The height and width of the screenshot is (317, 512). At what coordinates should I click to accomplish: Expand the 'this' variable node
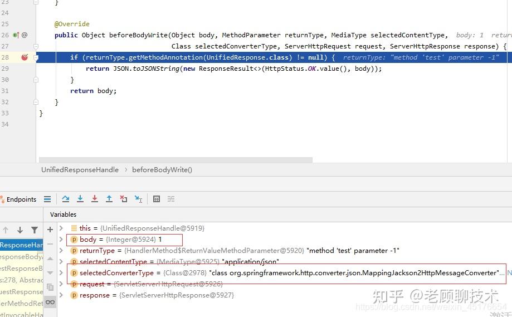coord(61,228)
